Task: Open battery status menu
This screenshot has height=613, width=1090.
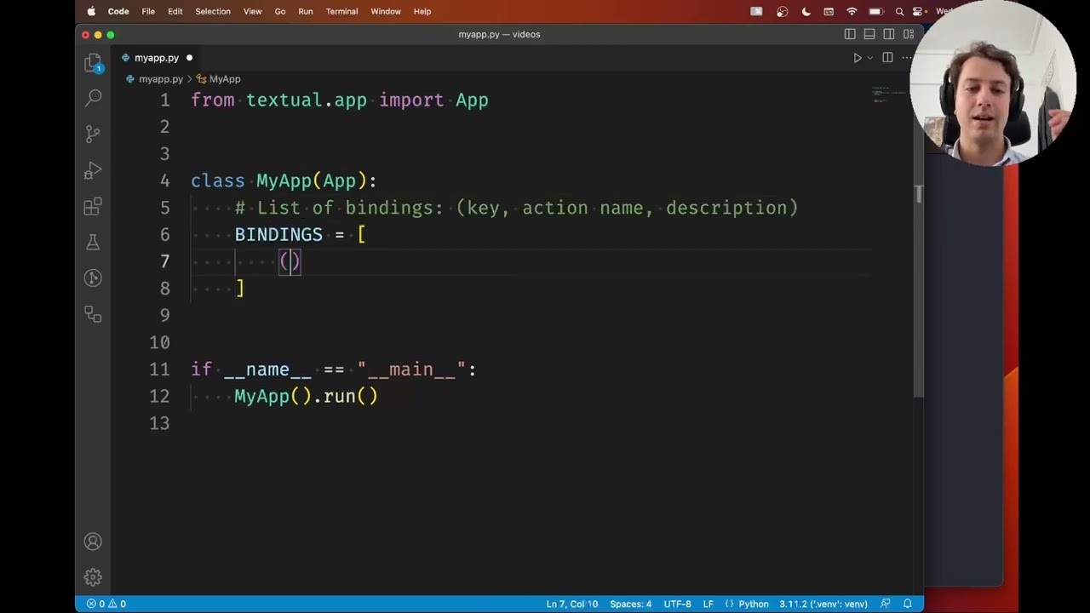Action: pos(875,11)
